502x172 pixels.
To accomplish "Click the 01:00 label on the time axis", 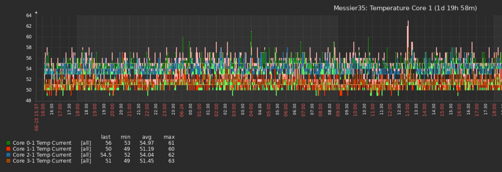I will [199, 110].
